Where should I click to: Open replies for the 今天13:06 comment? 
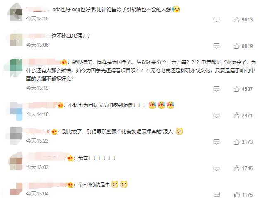(x=217, y=46)
